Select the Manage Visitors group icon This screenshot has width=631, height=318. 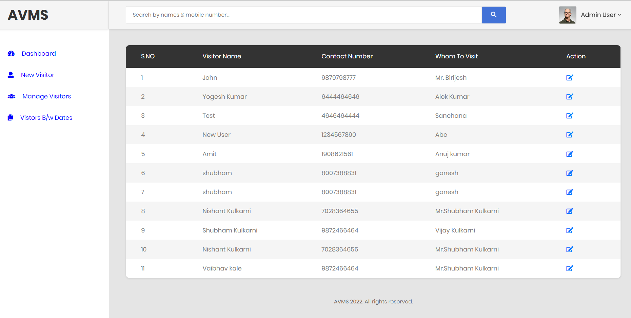11,96
